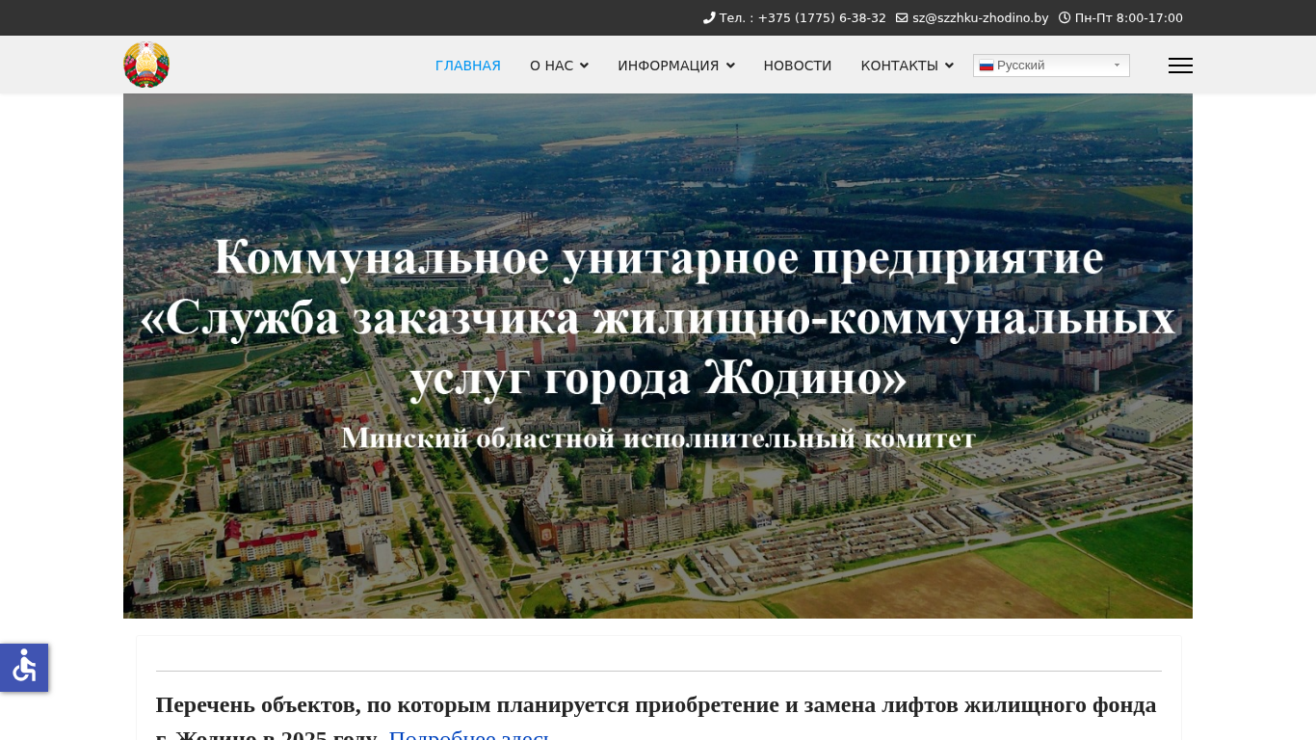This screenshot has width=1316, height=740.
Task: Select the КОНТАКТЫ menu label
Action: coord(899,66)
